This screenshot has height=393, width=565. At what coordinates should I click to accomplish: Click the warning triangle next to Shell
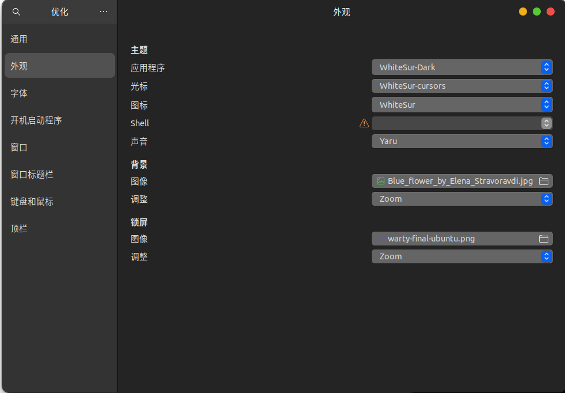[364, 123]
